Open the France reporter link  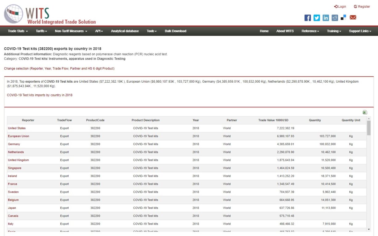(x=13, y=184)
